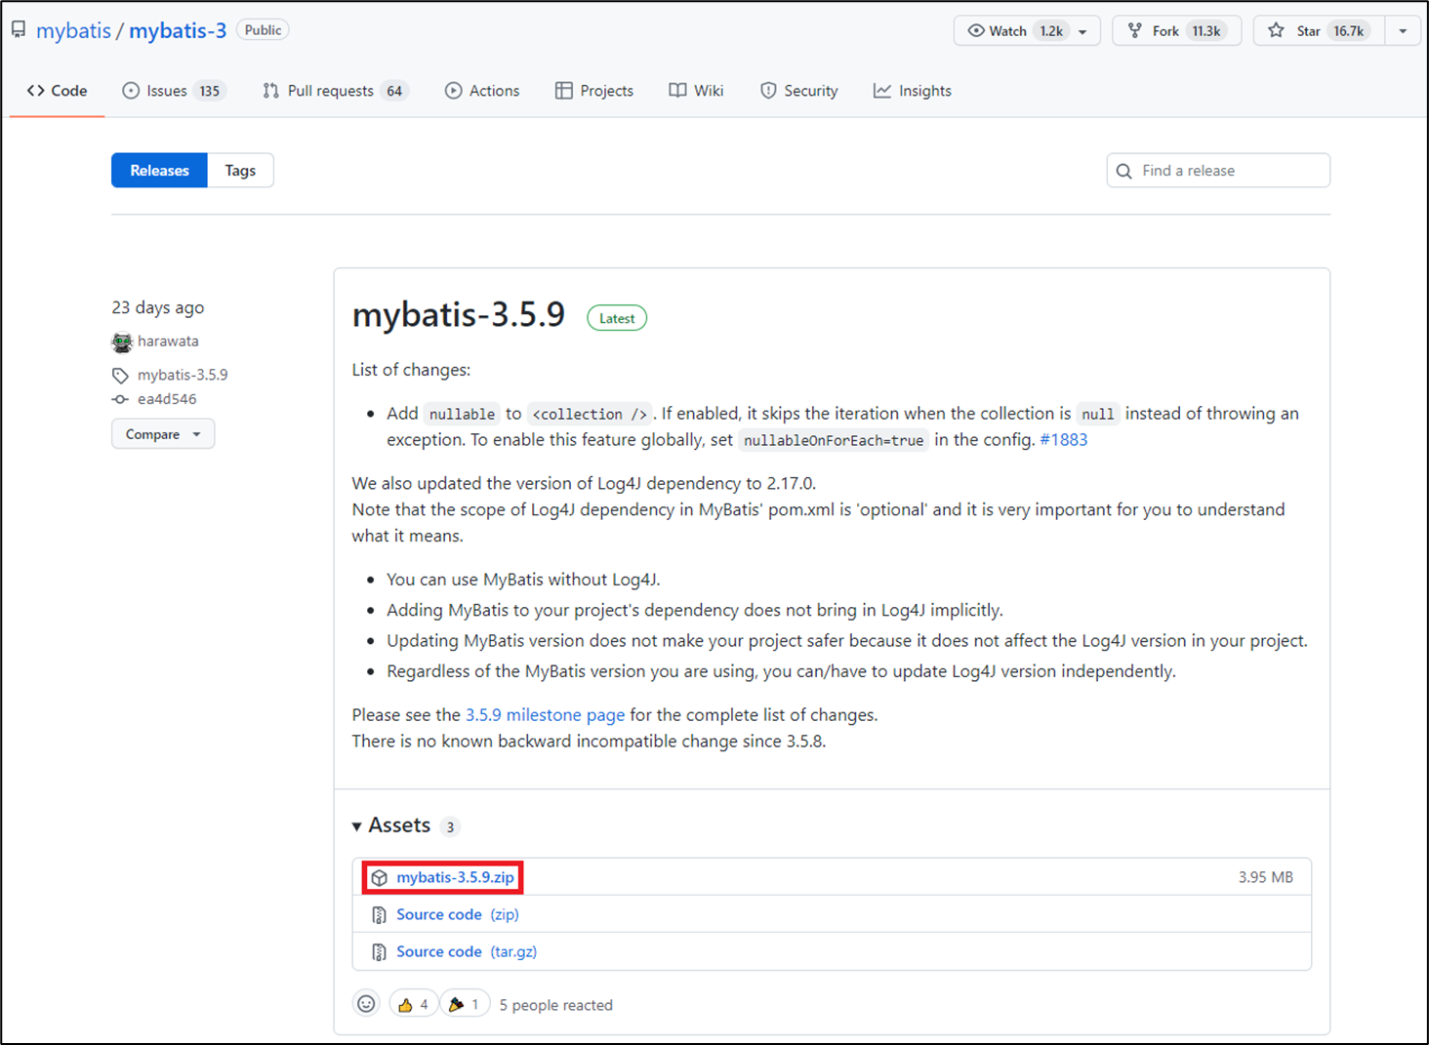1429x1045 pixels.
Task: Toggle the party popper (tada) reaction
Action: click(464, 1004)
